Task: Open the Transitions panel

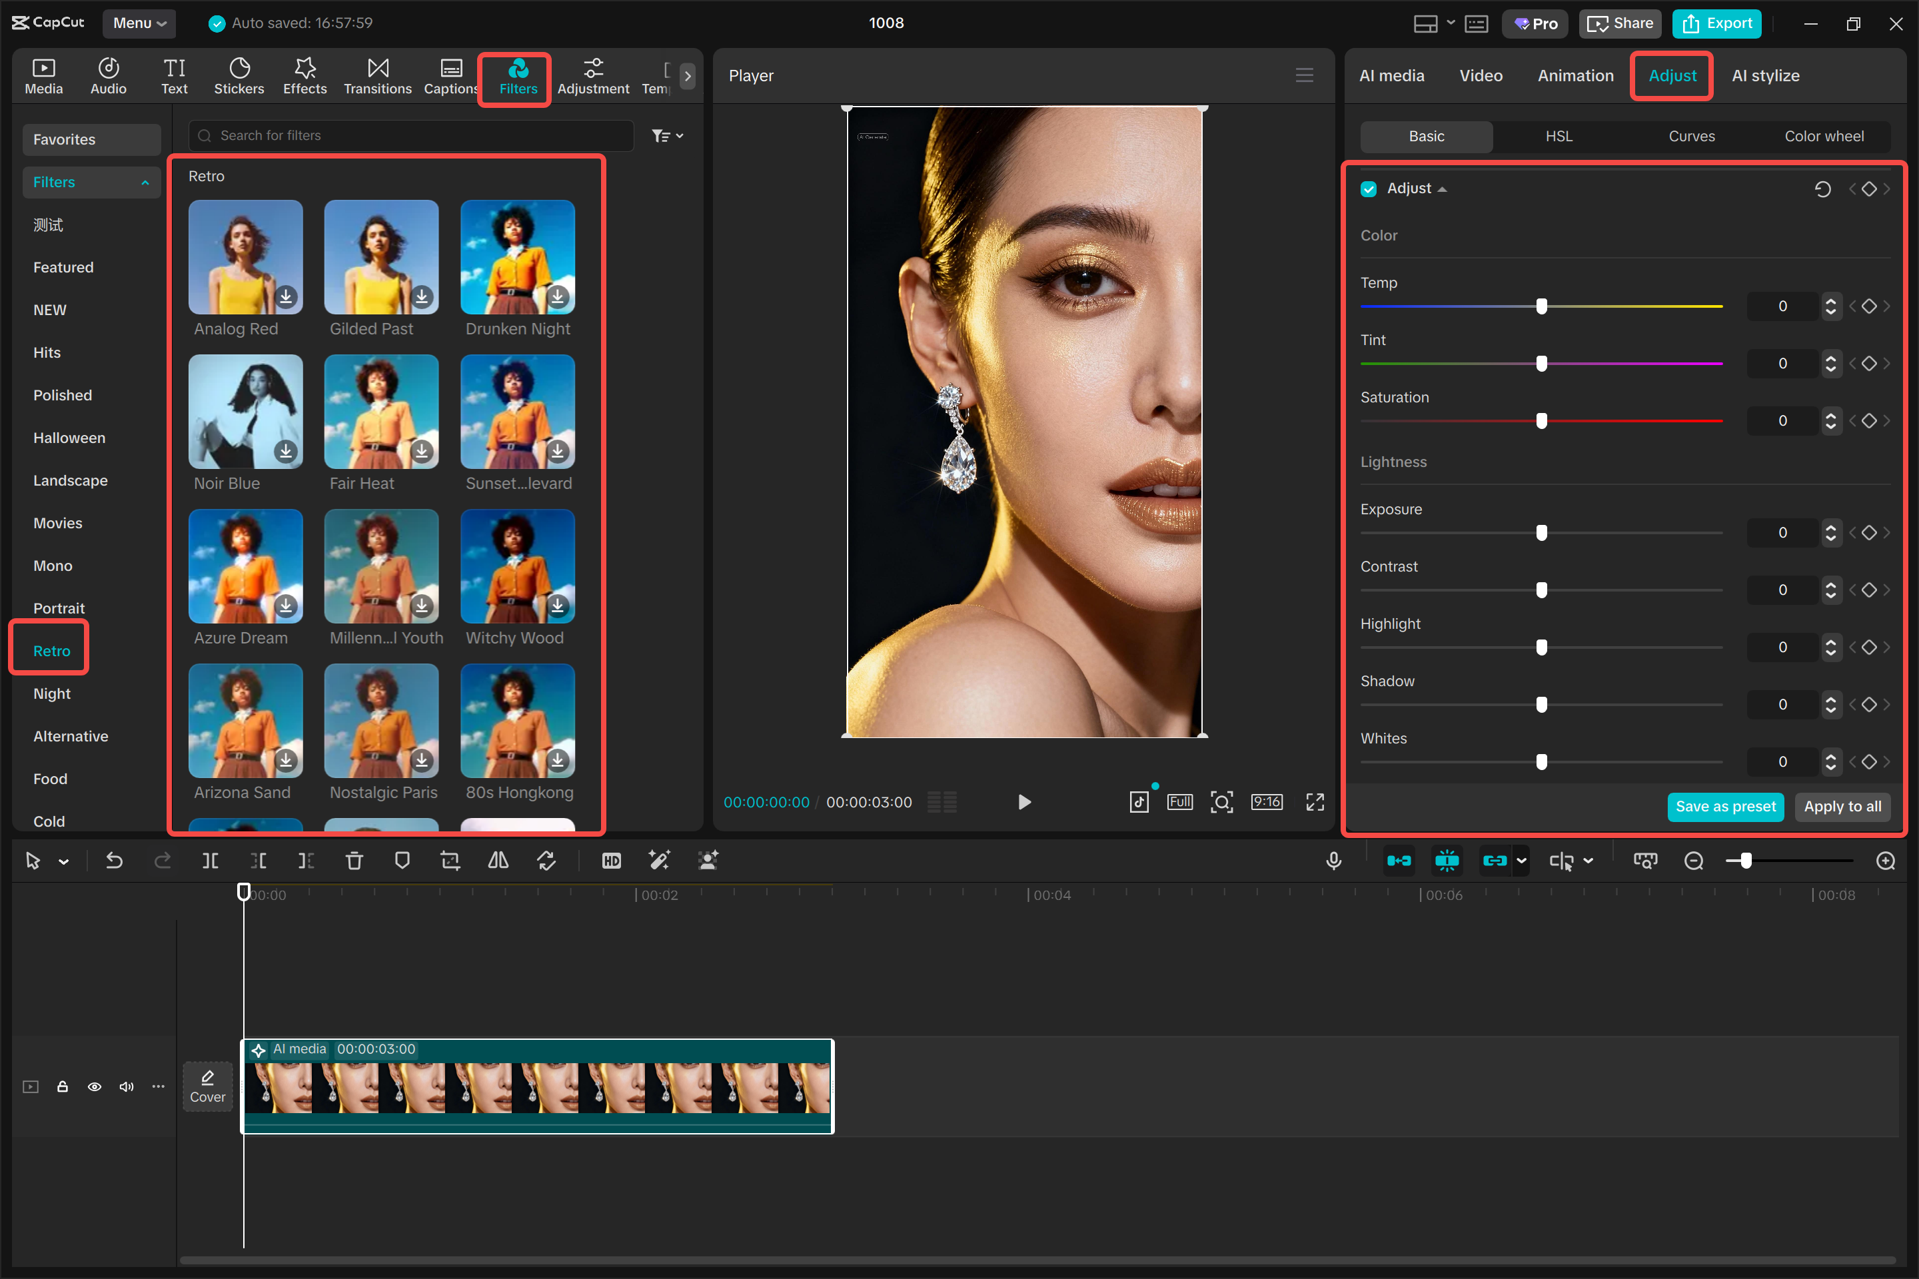Action: [x=376, y=75]
